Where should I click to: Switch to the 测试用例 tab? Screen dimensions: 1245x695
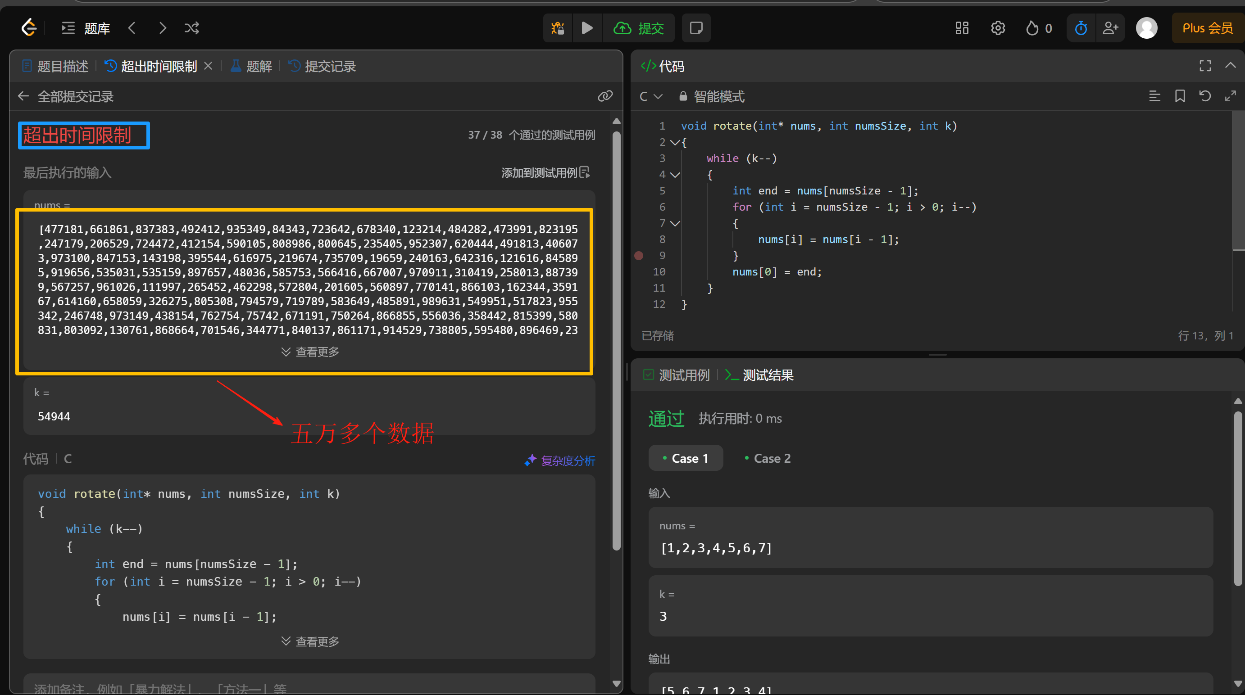tap(677, 375)
